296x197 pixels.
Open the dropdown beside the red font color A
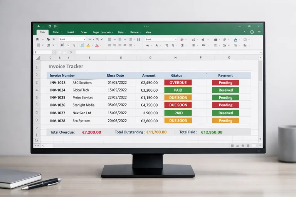(101, 45)
